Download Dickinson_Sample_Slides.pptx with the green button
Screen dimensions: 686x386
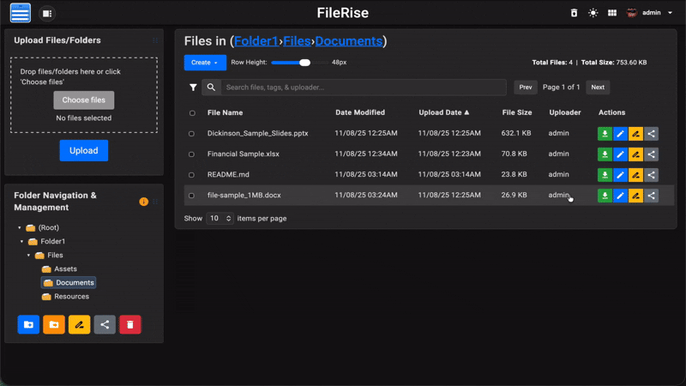(x=605, y=134)
